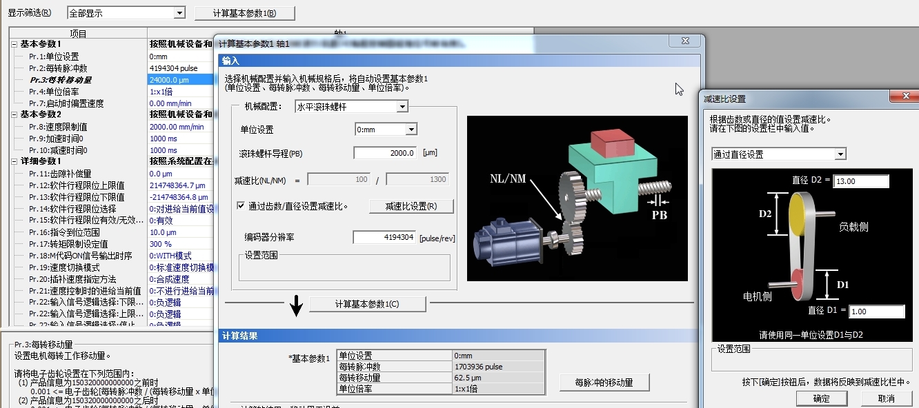Click the 每脉冲的移动量 button
Screen dimensions: 919x408
(613, 382)
